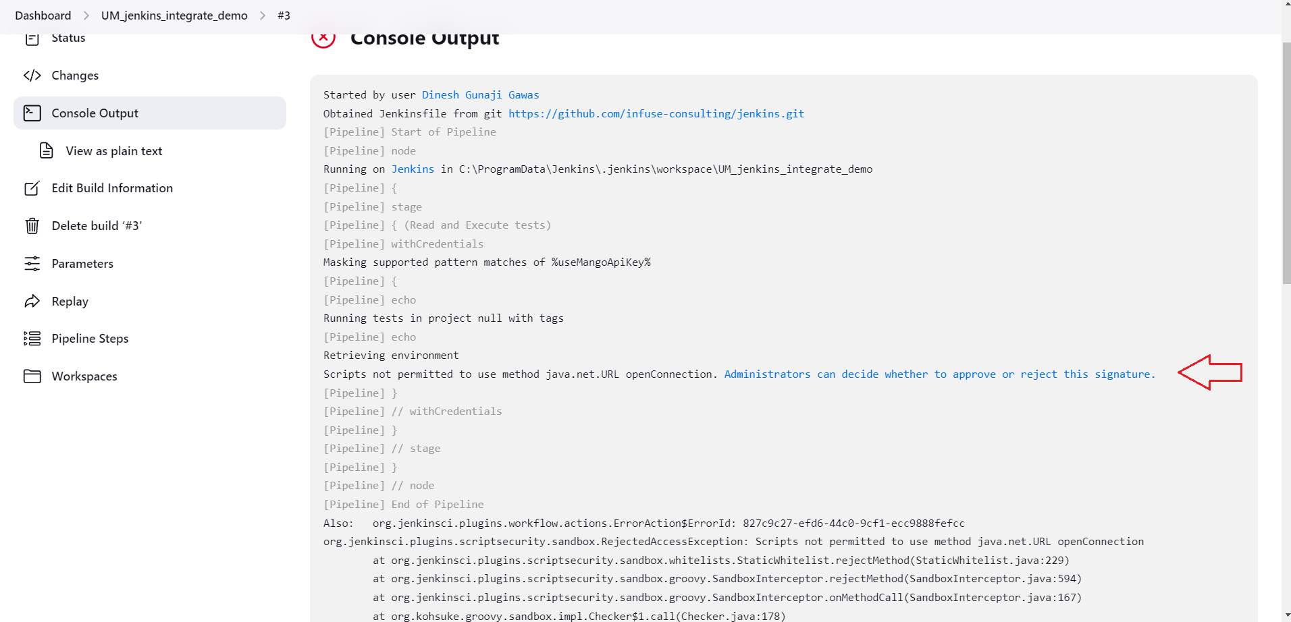Click the Console Output terminal icon
This screenshot has width=1291, height=622.
(32, 113)
